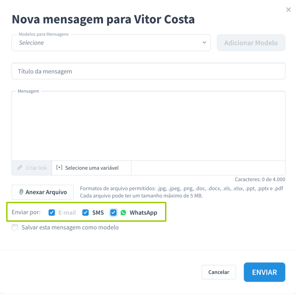The height and width of the screenshot is (294, 297).
Task: Close the new message dialog with the X
Action: point(288,10)
